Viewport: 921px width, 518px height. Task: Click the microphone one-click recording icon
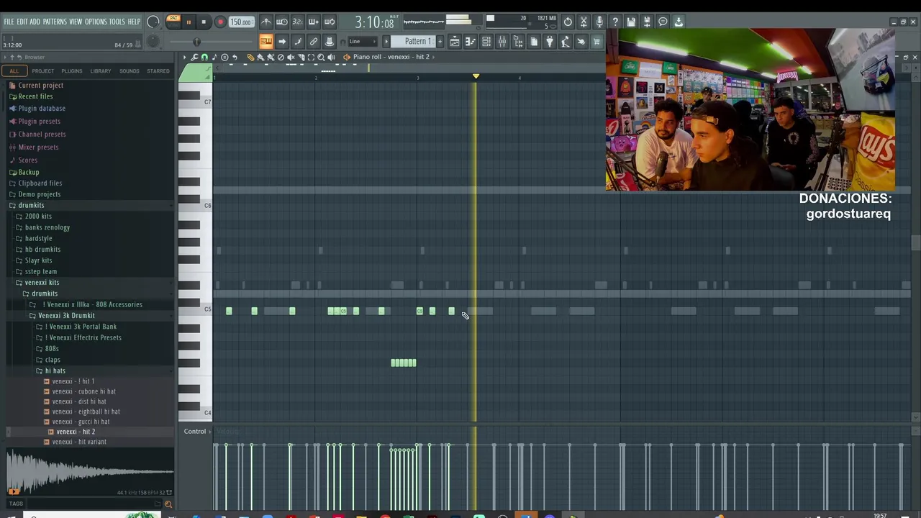(599, 22)
